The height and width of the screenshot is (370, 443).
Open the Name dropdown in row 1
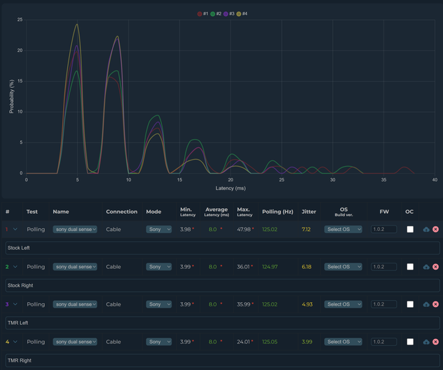75,230
